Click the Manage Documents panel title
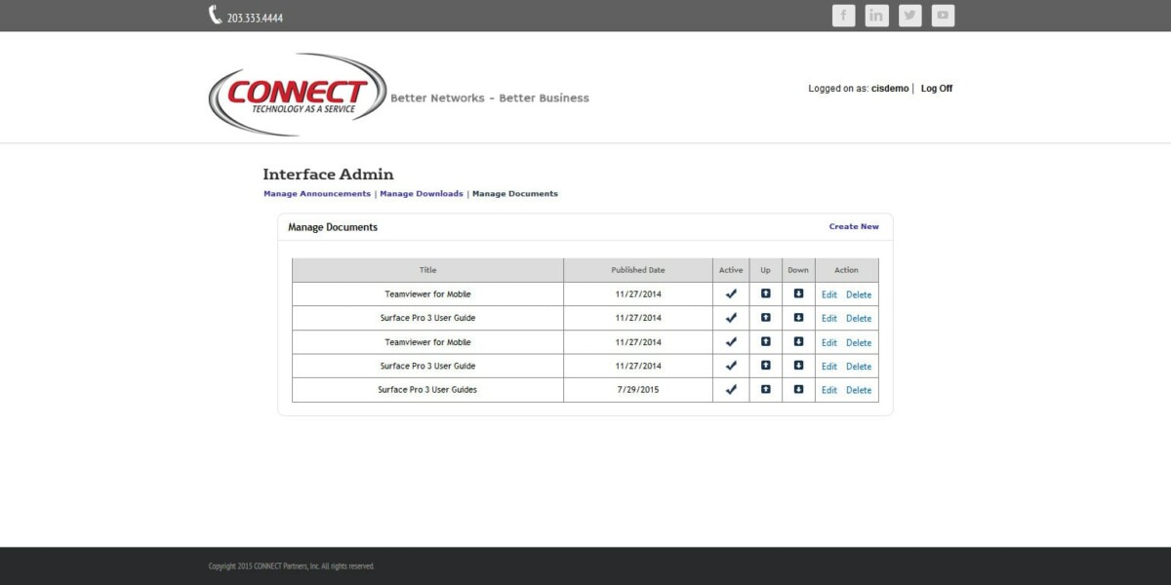This screenshot has height=585, width=1171. point(333,227)
